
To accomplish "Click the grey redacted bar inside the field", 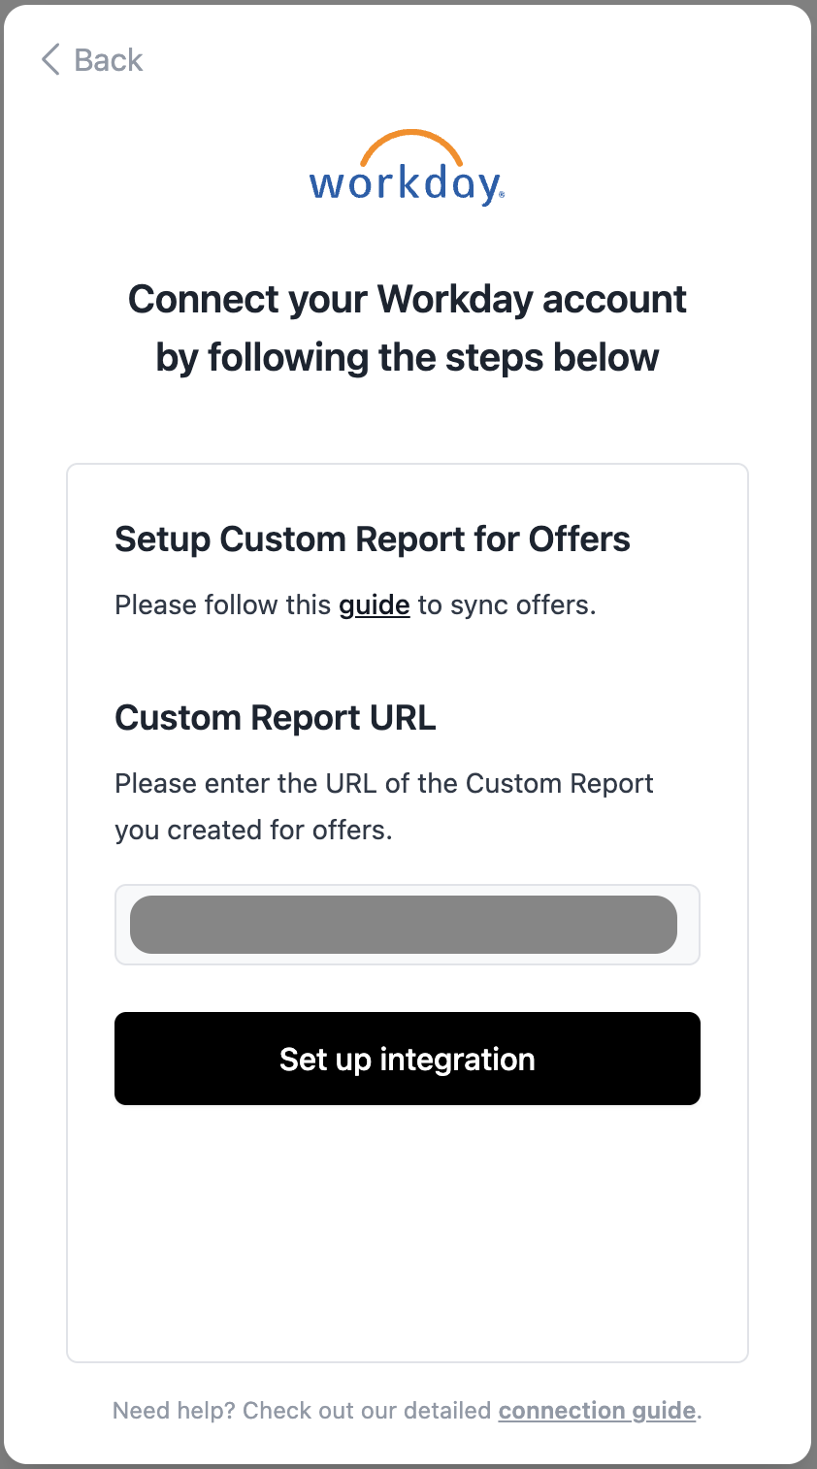I will [404, 925].
